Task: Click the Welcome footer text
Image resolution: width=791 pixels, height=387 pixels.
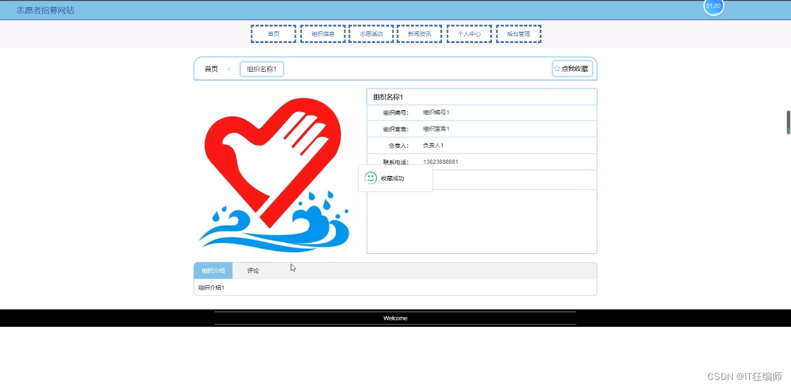Action: [395, 318]
